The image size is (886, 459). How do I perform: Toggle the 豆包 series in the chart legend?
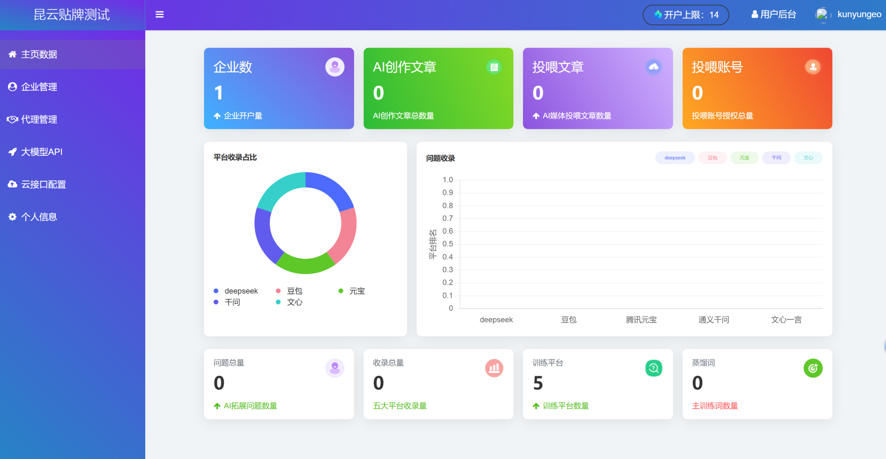pos(712,158)
